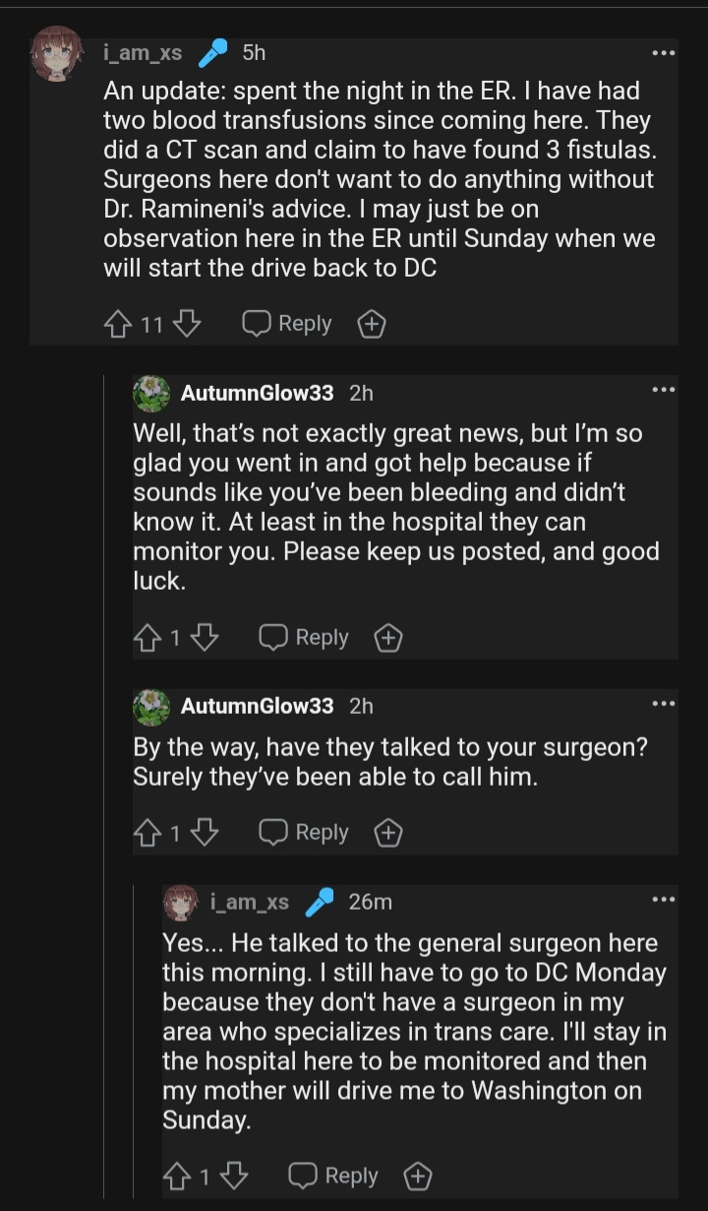This screenshot has width=708, height=1211.
Task: Click AutumnGlow33's avatar on first reply
Action: click(150, 393)
